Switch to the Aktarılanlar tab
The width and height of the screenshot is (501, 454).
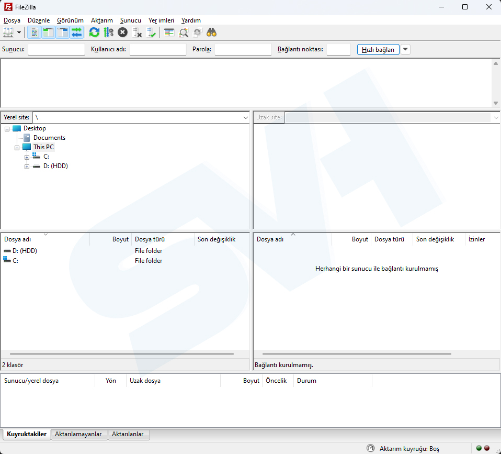128,434
